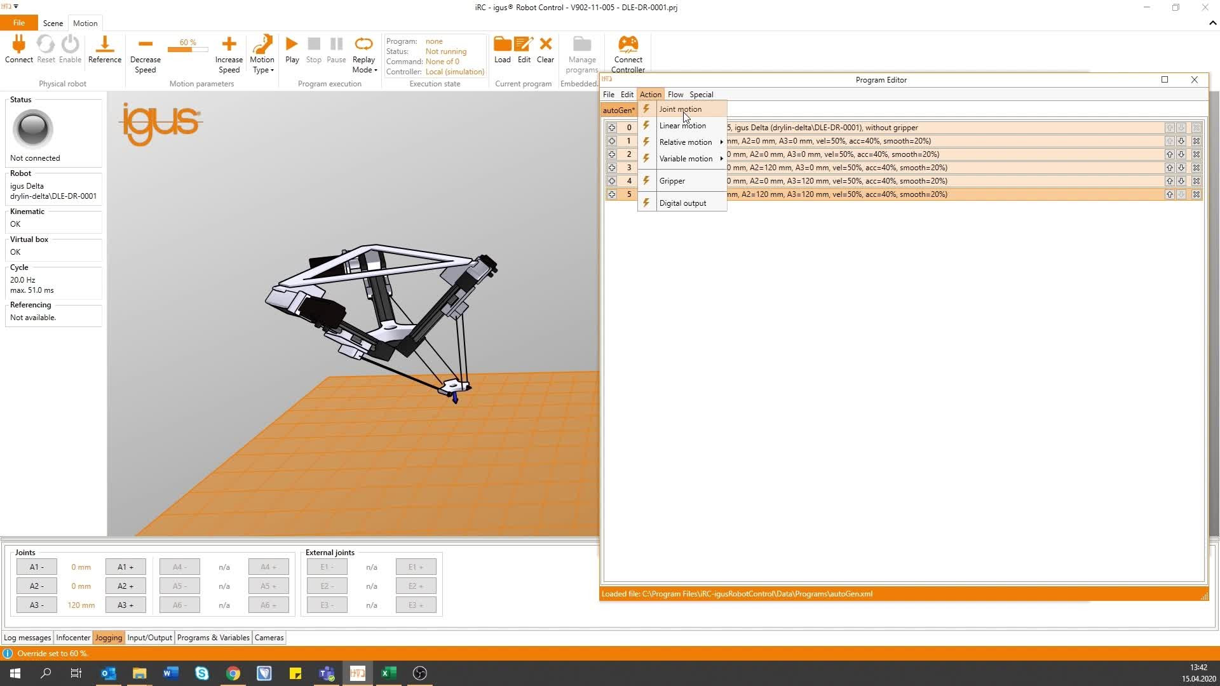Viewport: 1220px width, 686px height.
Task: Delete program row 3
Action: click(1196, 168)
